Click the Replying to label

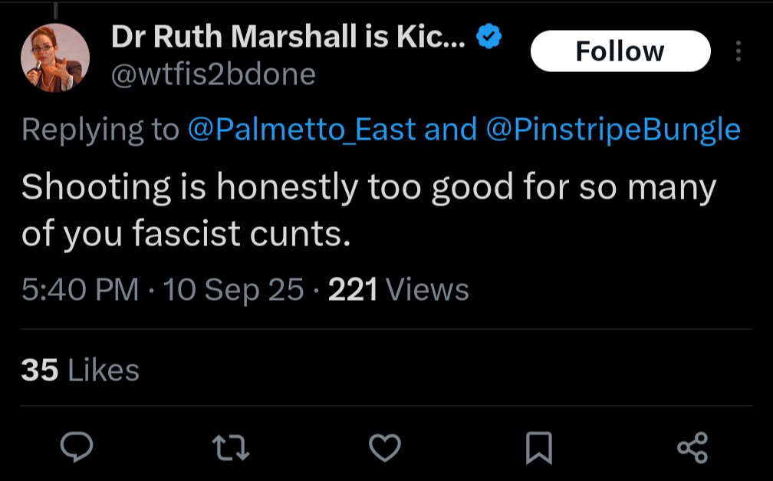100,130
